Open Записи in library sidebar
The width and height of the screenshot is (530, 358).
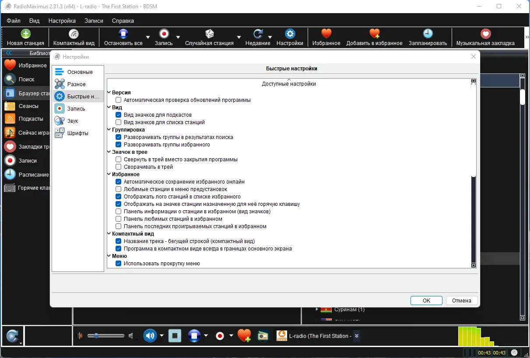(x=26, y=160)
